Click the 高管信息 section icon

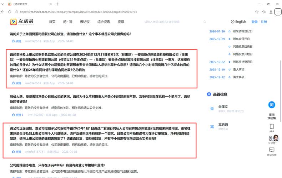pos(209,94)
